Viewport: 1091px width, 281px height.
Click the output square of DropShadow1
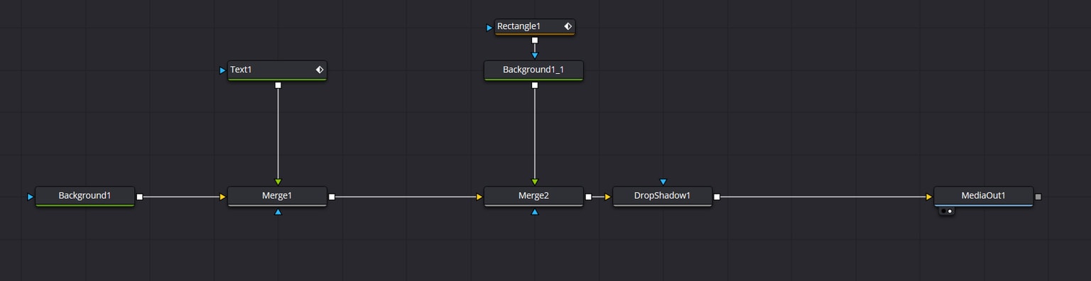(717, 197)
